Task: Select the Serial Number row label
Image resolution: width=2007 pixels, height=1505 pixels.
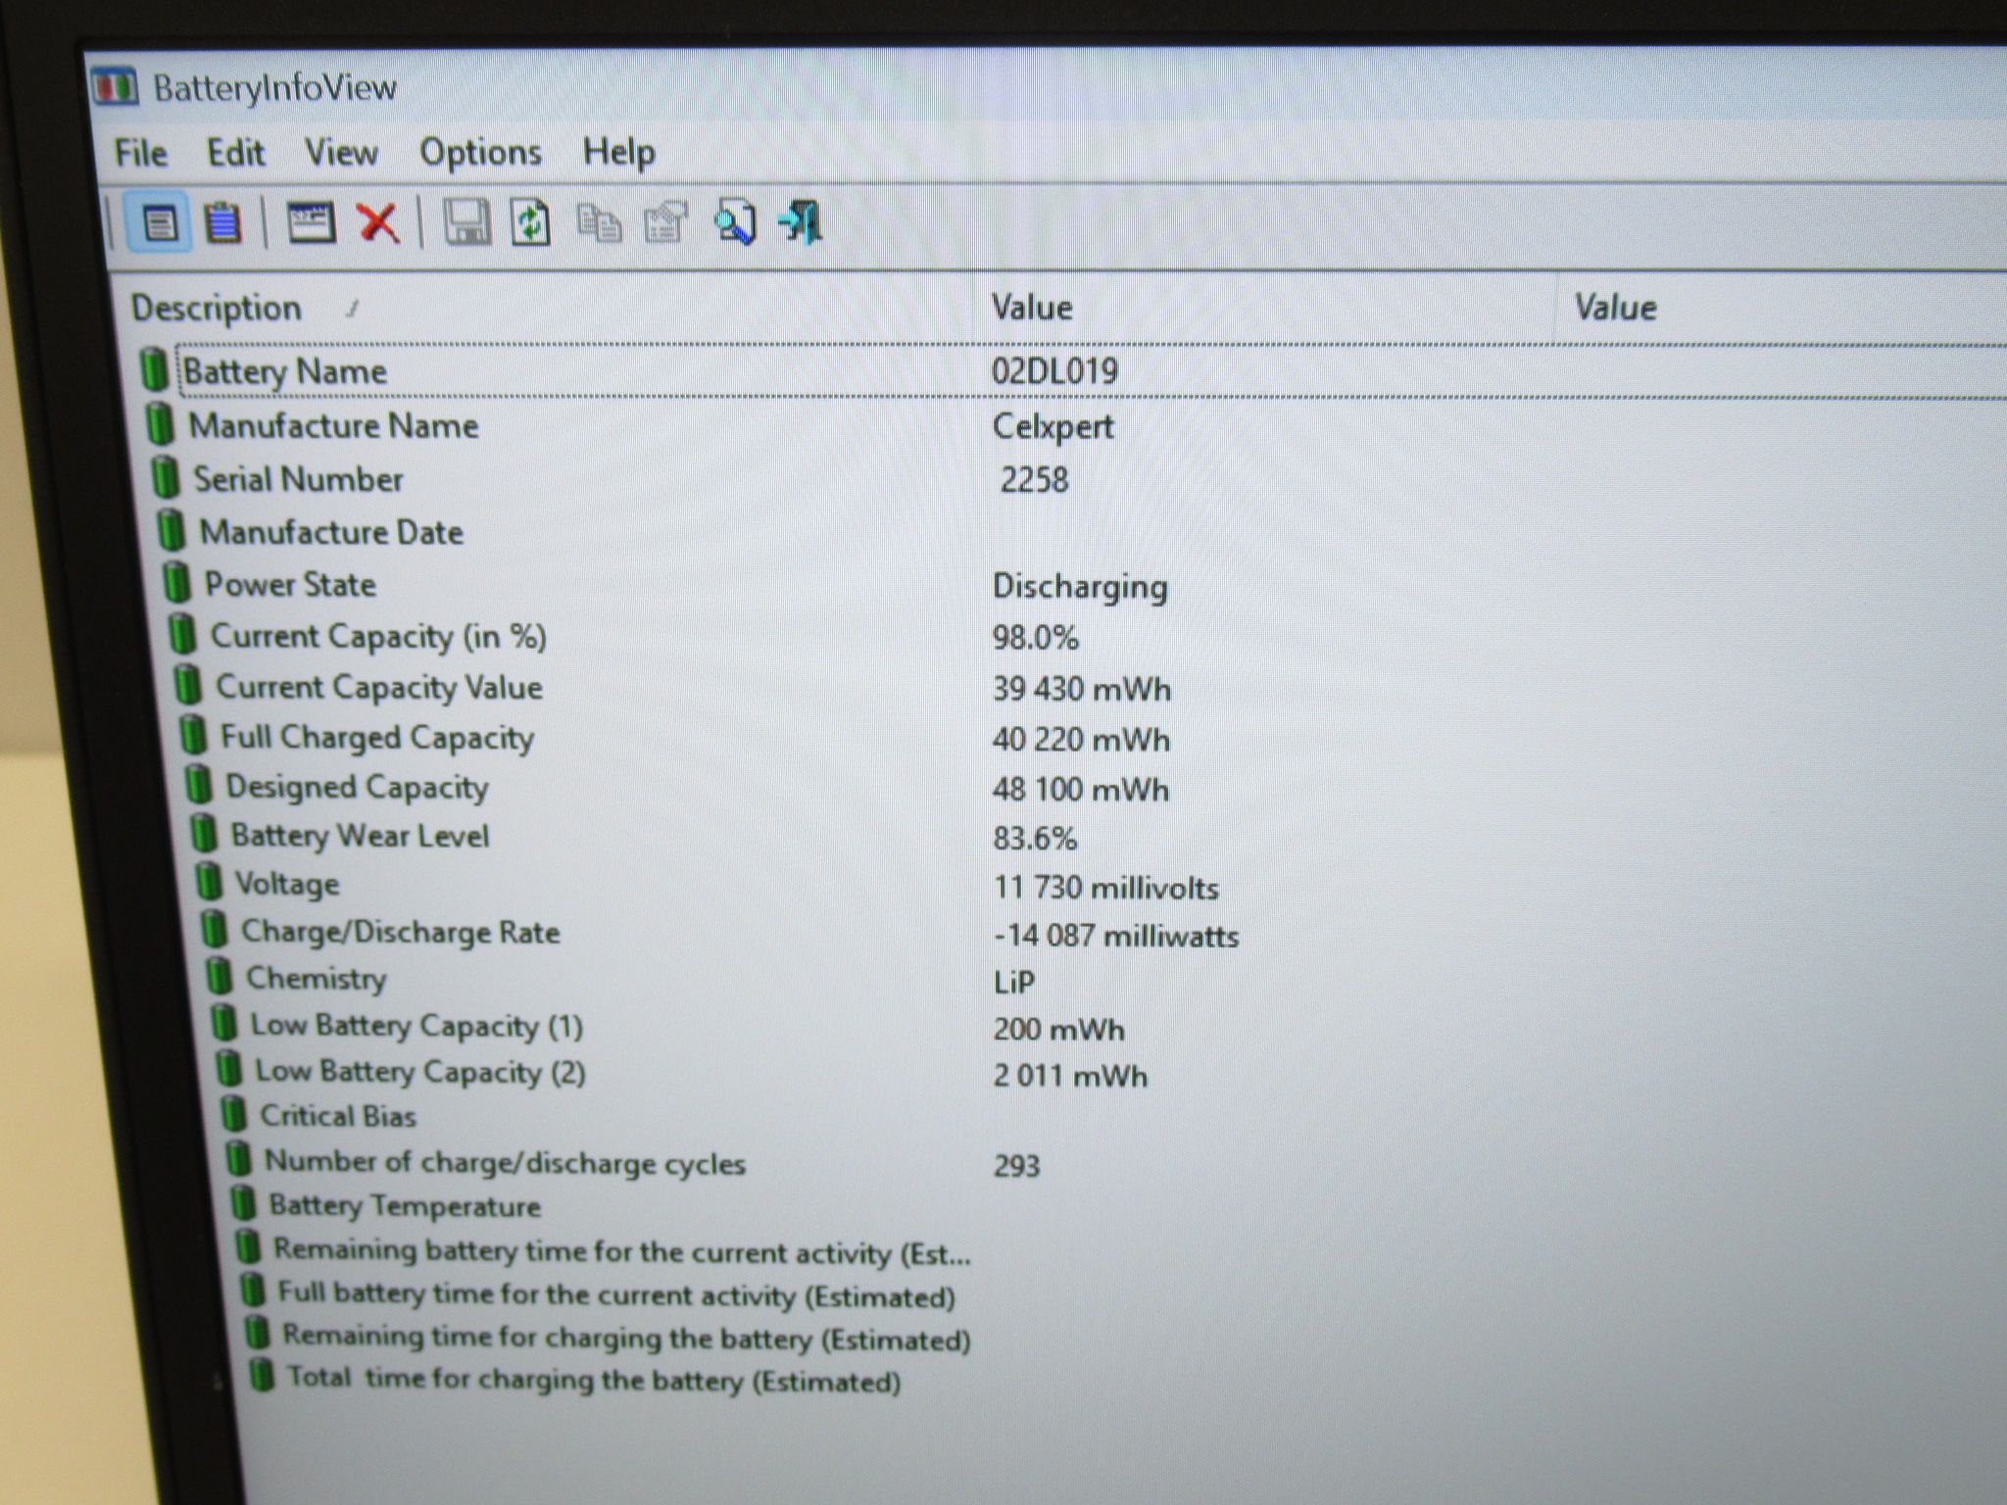Action: 298,479
